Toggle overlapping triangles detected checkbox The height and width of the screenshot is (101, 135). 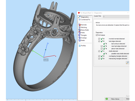[x=99, y=56]
